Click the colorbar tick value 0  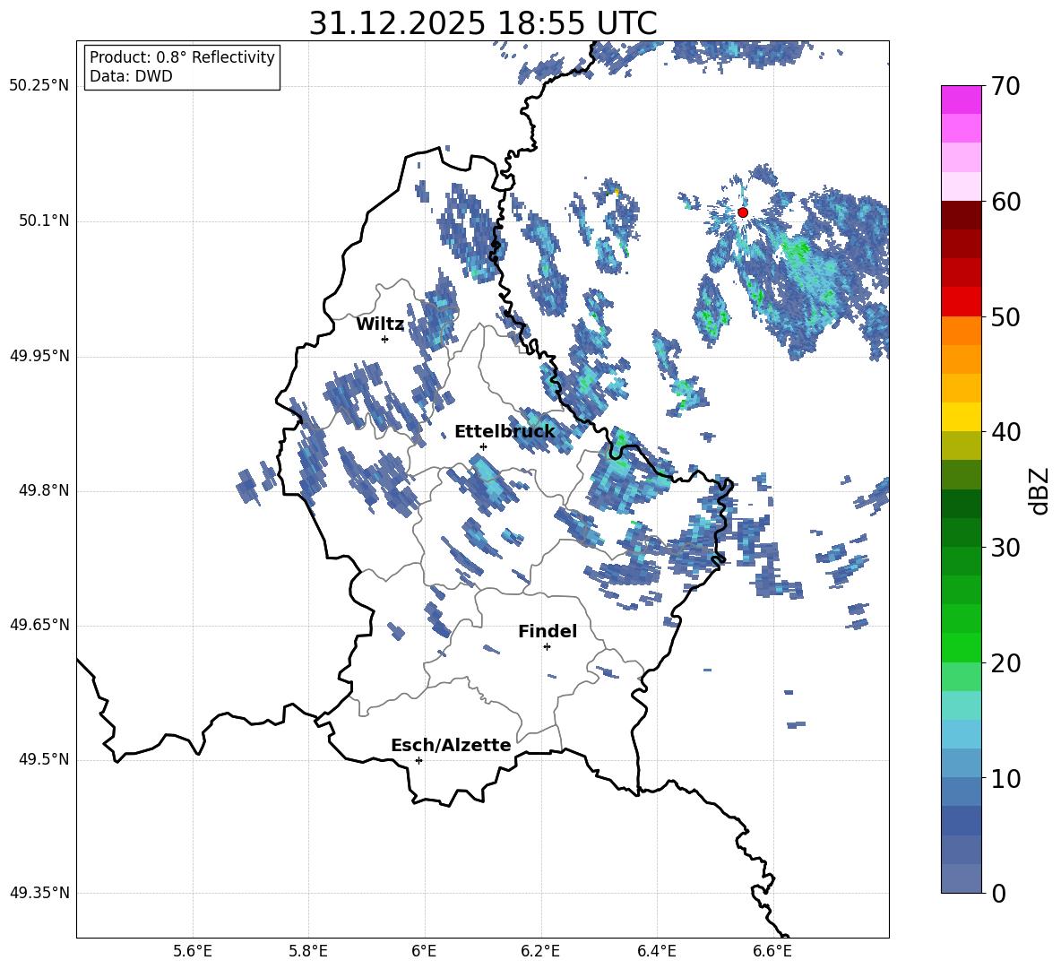[x=998, y=893]
